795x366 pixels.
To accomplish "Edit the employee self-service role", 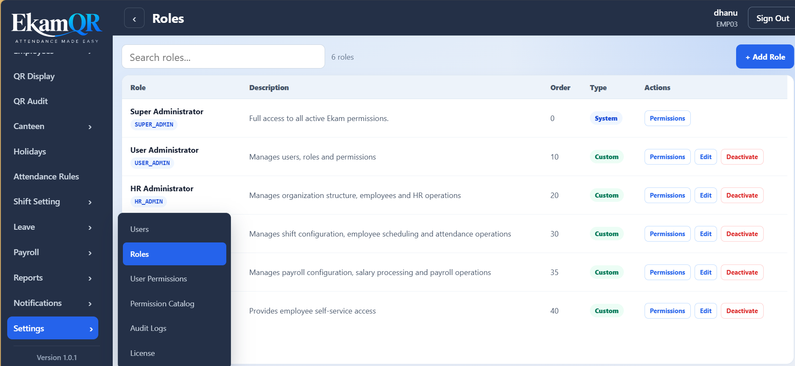I will point(706,311).
